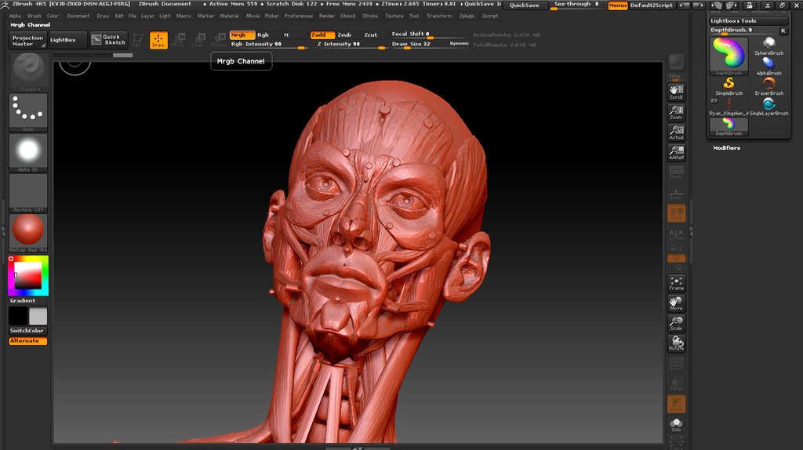Image resolution: width=803 pixels, height=450 pixels.
Task: Click the Rotate icon in right shelf
Action: point(677,343)
